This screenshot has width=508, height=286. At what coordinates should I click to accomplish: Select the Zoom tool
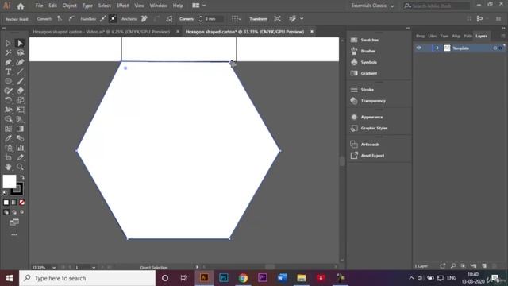pyautogui.click(x=20, y=167)
